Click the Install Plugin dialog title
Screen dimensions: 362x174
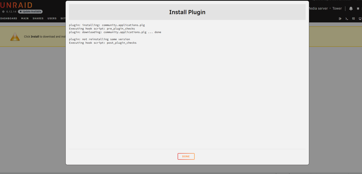(x=187, y=12)
